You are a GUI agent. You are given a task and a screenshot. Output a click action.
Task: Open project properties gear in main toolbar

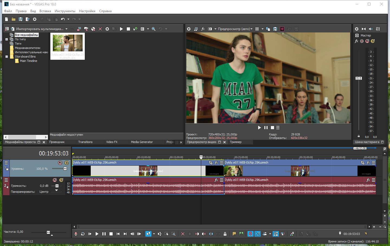point(35,19)
